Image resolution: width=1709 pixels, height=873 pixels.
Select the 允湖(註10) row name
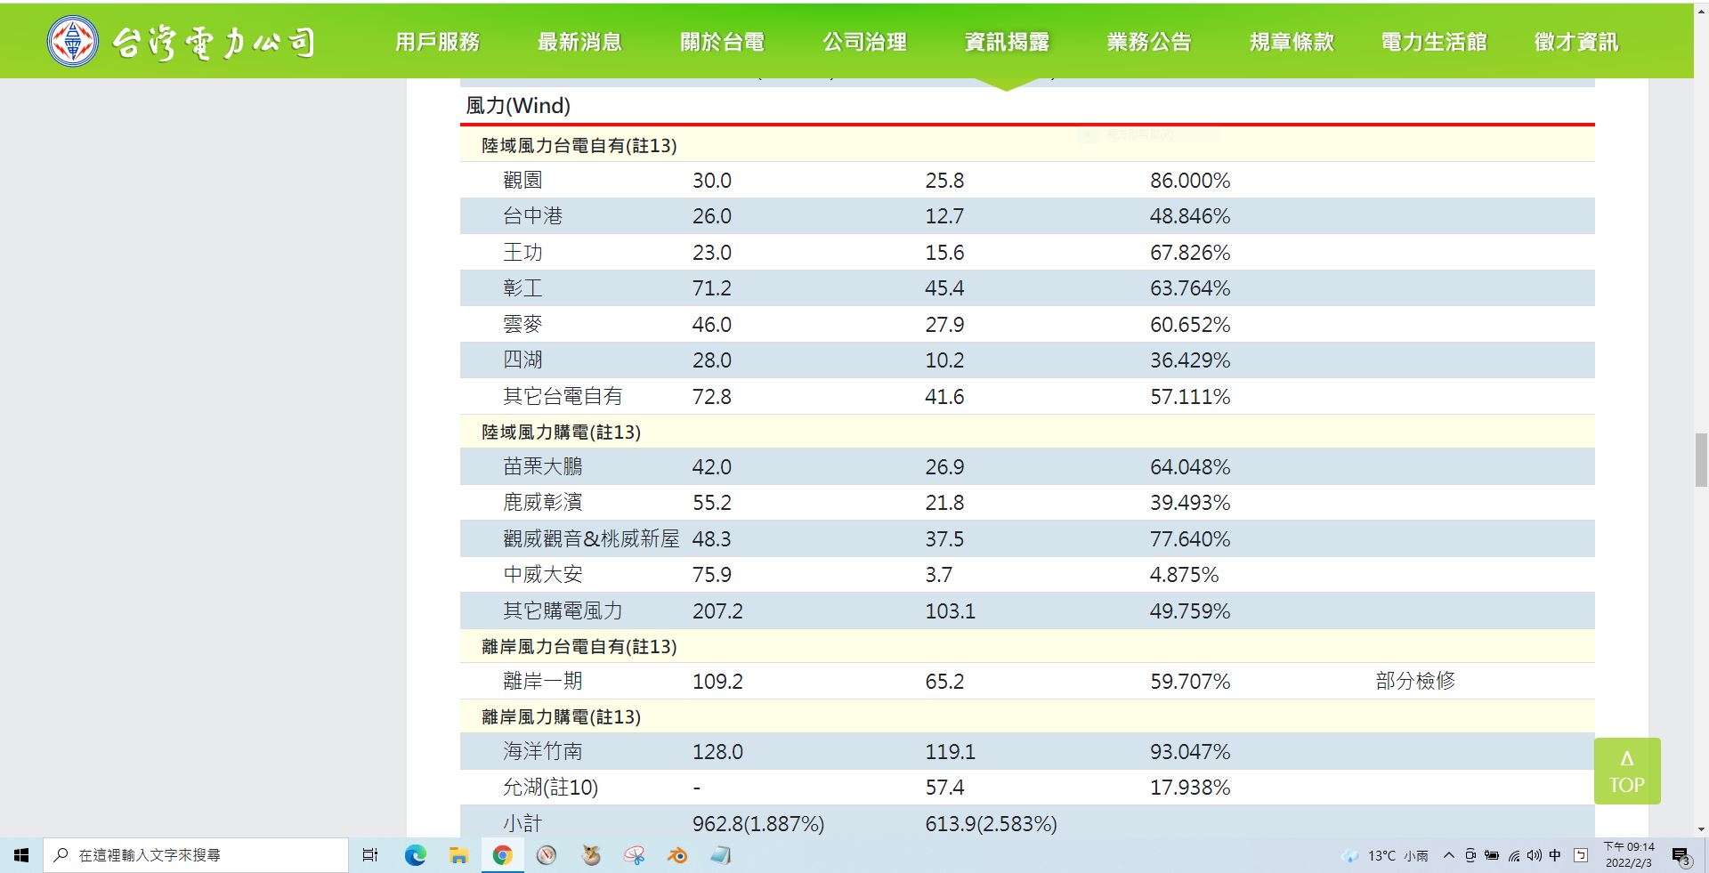click(x=551, y=788)
